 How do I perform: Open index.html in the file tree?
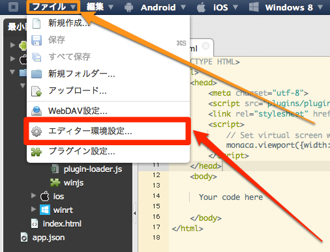[x=62, y=224]
